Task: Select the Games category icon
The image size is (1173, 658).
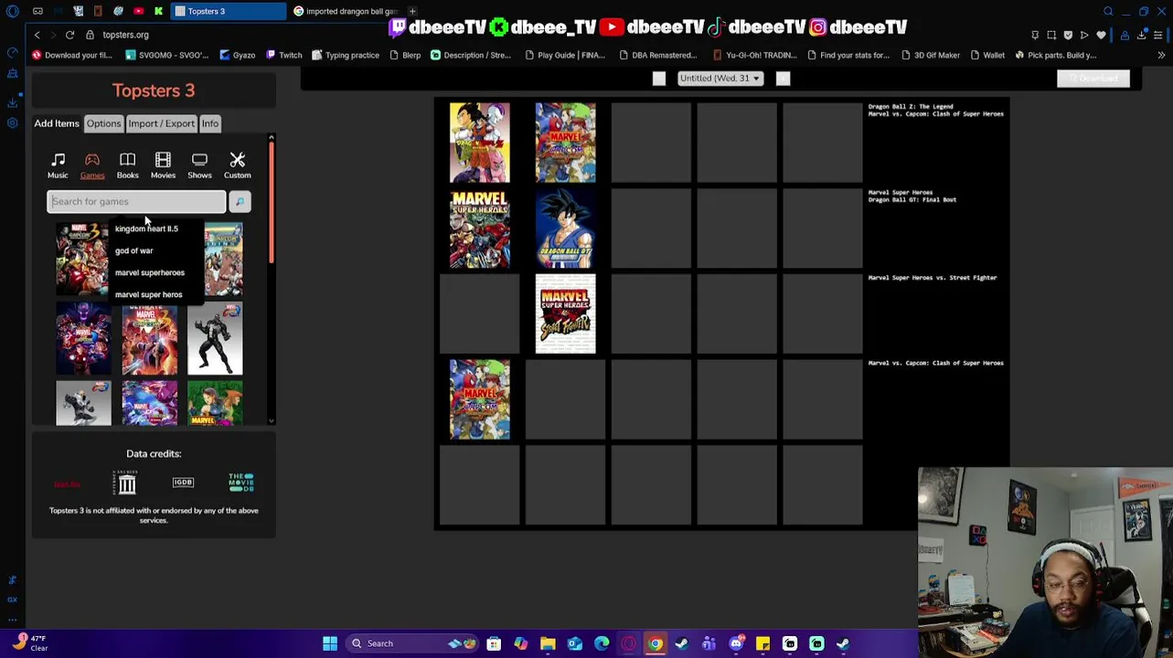Action: 92,165
